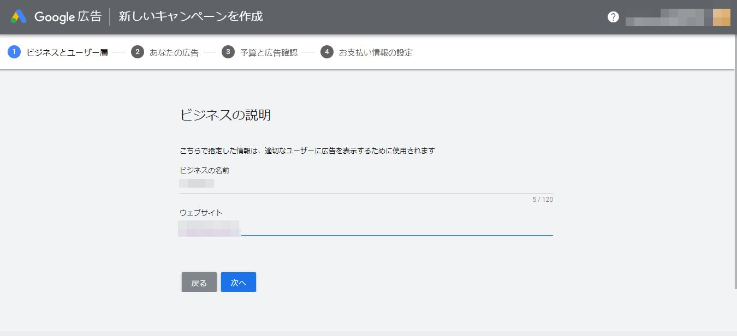Click the page's vertical scrollbar

point(735,164)
